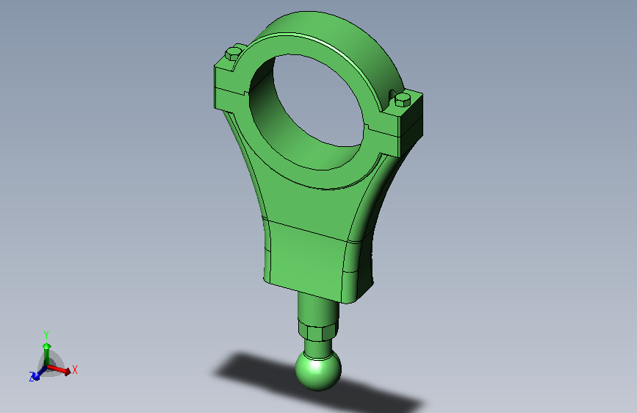Select the right hex bolt head on the clamp
Image resolution: width=637 pixels, height=413 pixels.
click(x=403, y=100)
